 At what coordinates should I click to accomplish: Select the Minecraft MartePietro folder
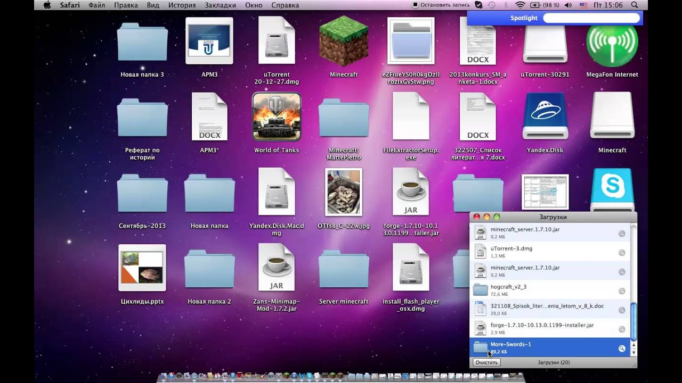point(344,119)
